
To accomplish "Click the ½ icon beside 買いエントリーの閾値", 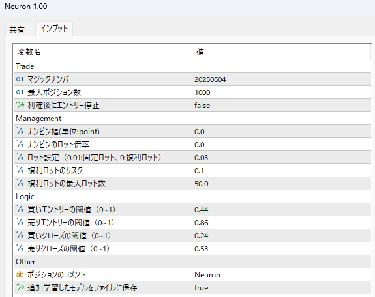I will point(20,209).
